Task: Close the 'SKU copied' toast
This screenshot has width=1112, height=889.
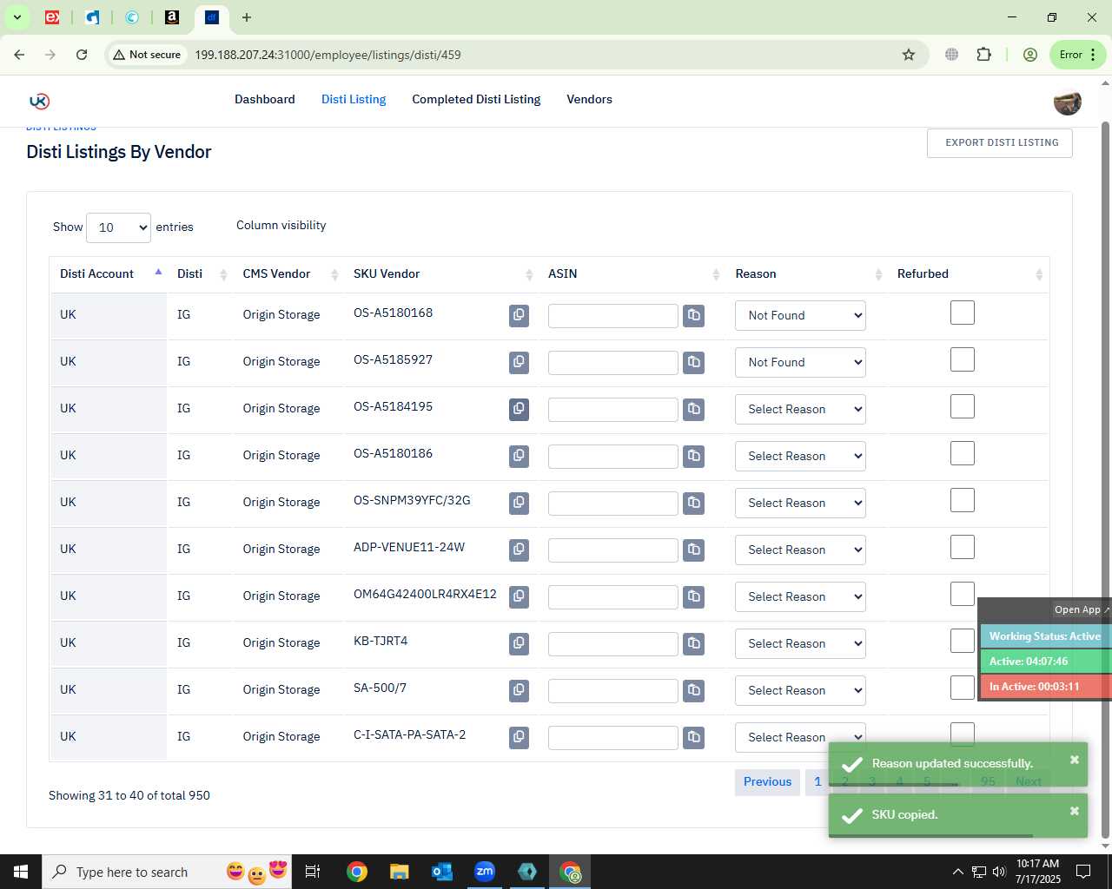Action: [1075, 811]
